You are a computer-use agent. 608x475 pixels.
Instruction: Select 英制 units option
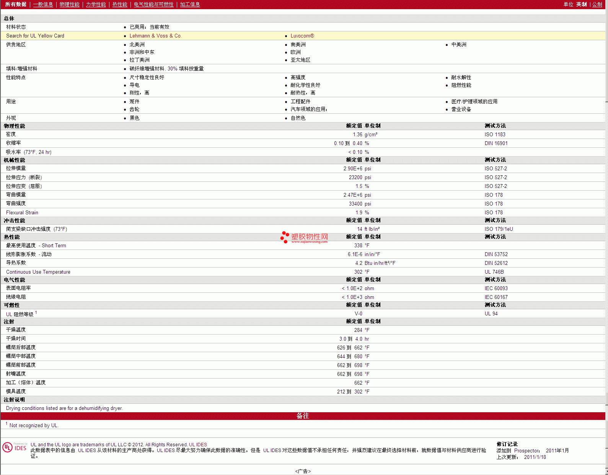point(581,5)
